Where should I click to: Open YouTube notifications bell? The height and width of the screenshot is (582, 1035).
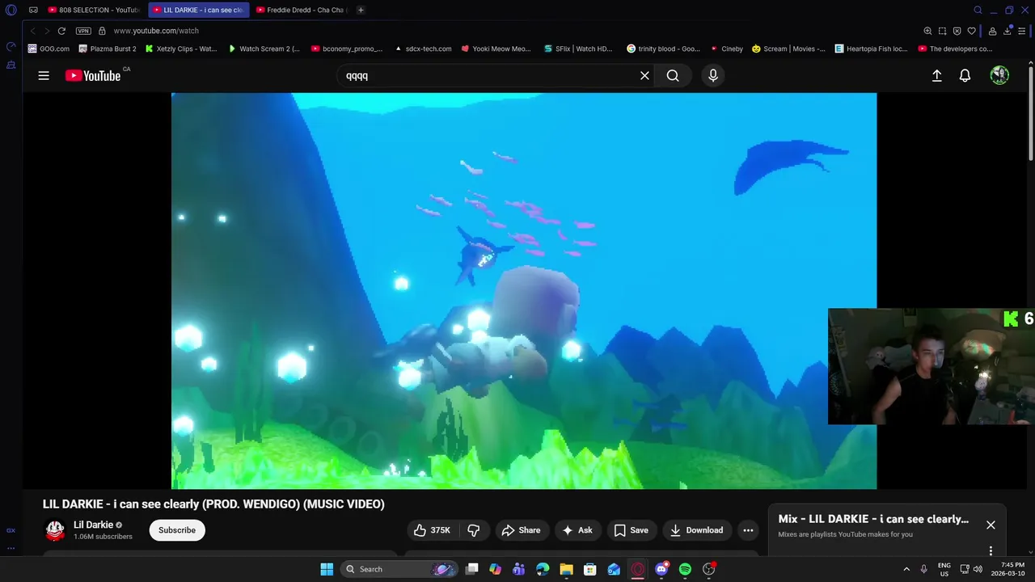point(965,75)
